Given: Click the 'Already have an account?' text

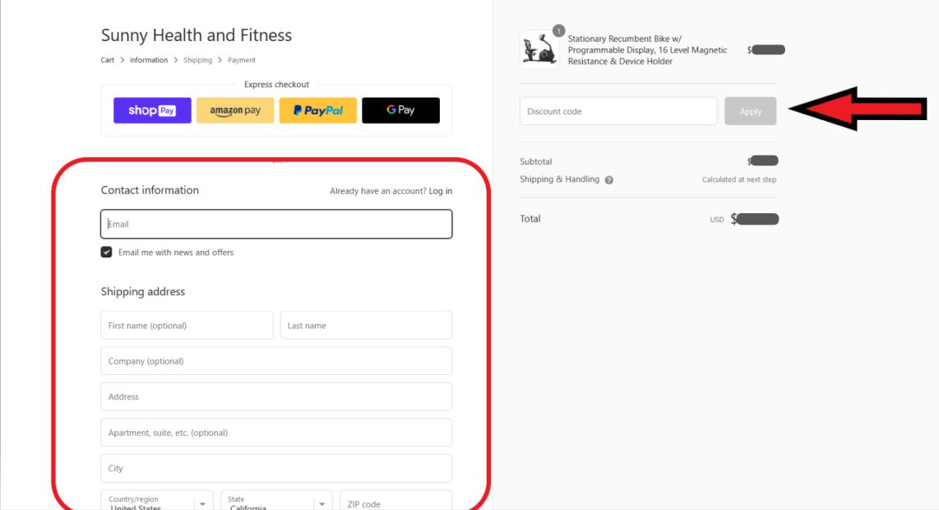Looking at the screenshot, I should [x=378, y=191].
